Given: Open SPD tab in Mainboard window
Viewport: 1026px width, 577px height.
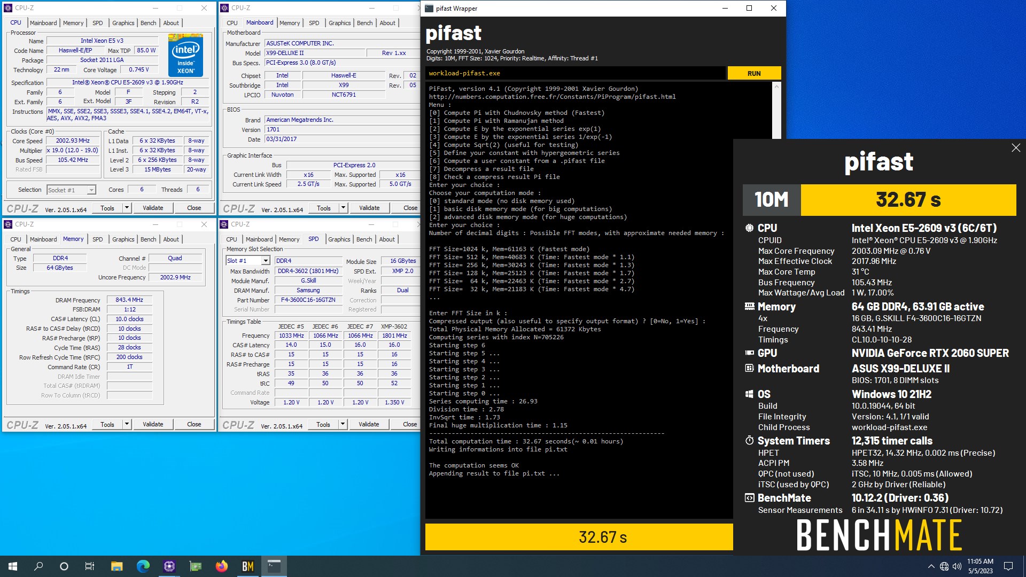Looking at the screenshot, I should click(314, 23).
